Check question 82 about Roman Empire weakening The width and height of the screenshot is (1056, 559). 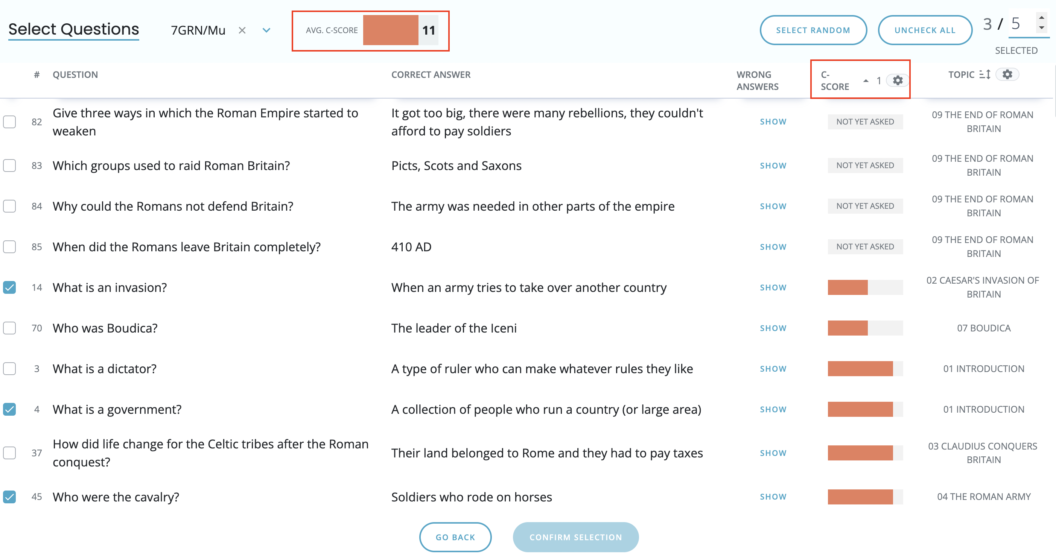pos(9,122)
